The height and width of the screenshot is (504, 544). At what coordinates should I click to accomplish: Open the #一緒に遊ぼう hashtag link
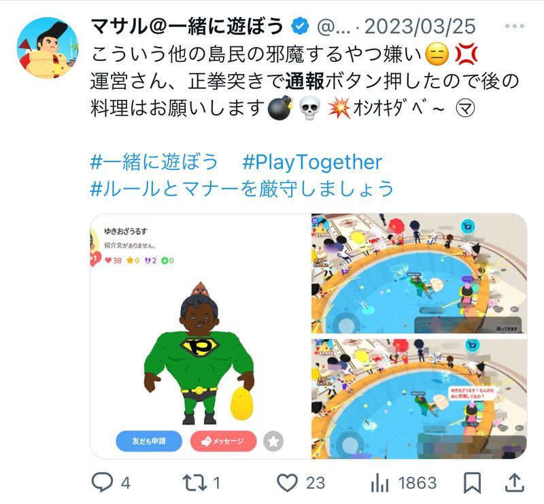(x=154, y=162)
